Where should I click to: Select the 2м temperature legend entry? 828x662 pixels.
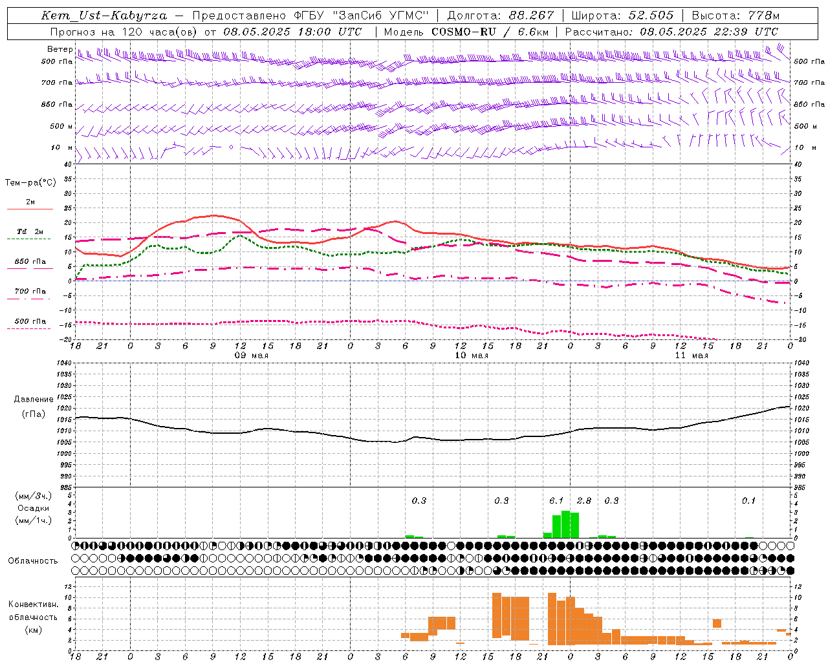30,202
